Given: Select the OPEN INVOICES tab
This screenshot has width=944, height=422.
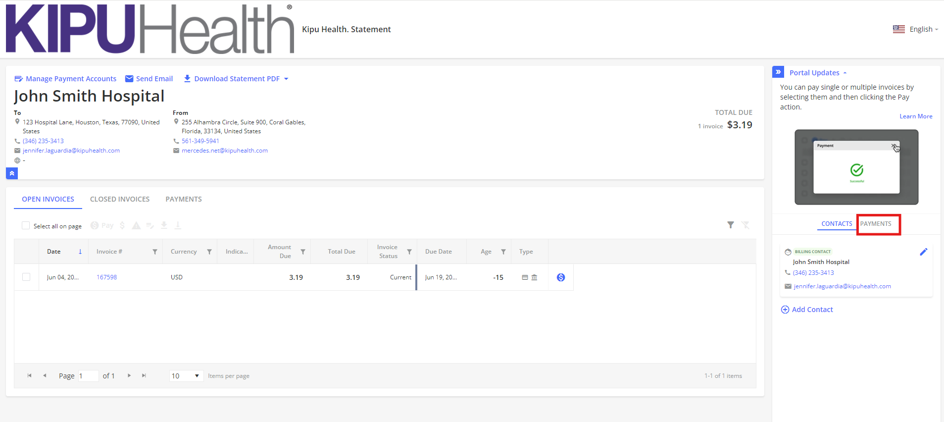Looking at the screenshot, I should point(48,199).
